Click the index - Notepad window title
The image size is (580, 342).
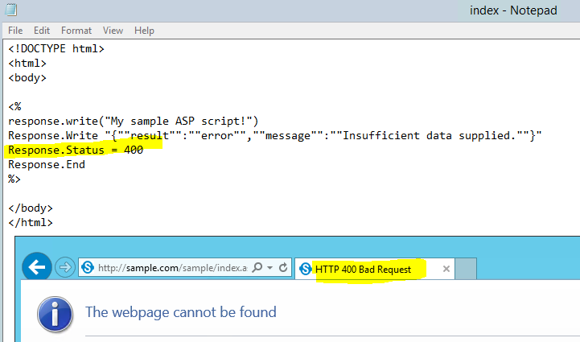point(513,10)
